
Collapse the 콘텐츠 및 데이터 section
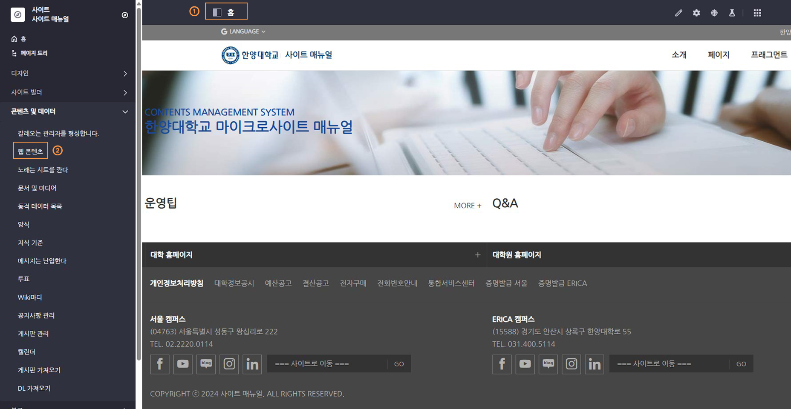tap(68, 112)
